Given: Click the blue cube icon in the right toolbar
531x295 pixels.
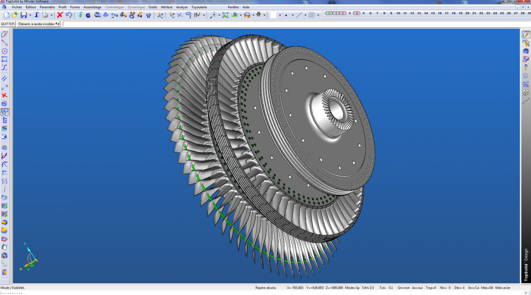Looking at the screenshot, I should 526,51.
